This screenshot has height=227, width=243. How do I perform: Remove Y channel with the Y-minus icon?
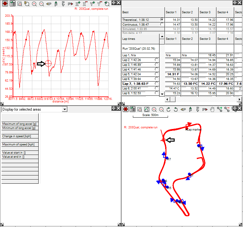tap(100, 4)
